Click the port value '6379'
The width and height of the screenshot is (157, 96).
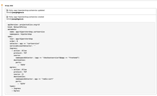(23, 84)
